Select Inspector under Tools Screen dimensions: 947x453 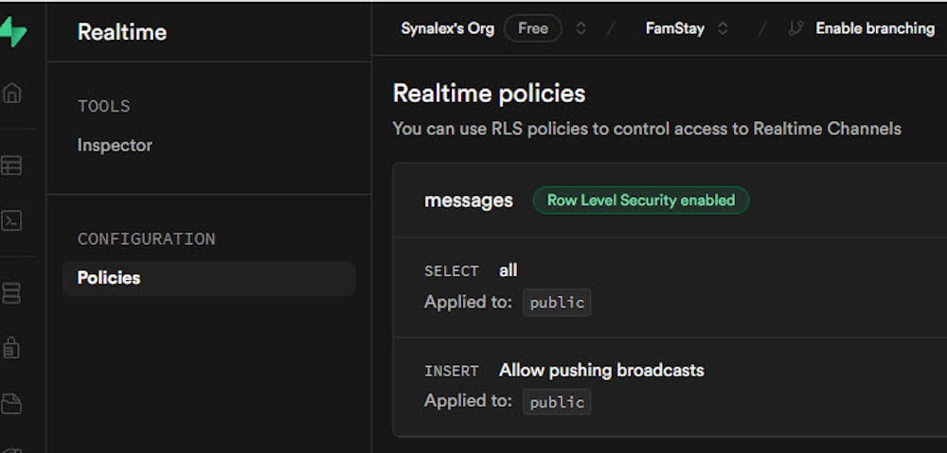(x=115, y=145)
